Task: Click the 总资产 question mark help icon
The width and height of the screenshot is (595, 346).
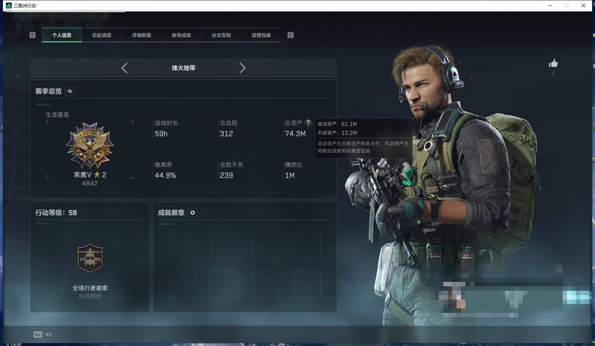Action: tap(308, 123)
